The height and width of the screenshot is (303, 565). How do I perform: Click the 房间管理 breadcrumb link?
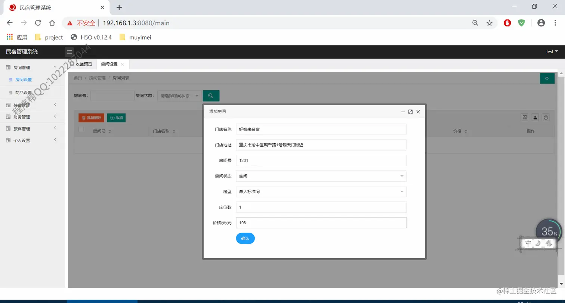click(97, 78)
